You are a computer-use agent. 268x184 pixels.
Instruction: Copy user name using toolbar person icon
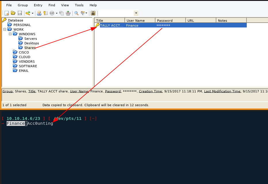[39, 13]
